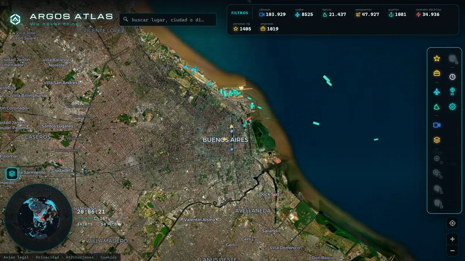The image size is (465, 261).
Task: Focus the buscar lugar search field
Action: [x=168, y=19]
